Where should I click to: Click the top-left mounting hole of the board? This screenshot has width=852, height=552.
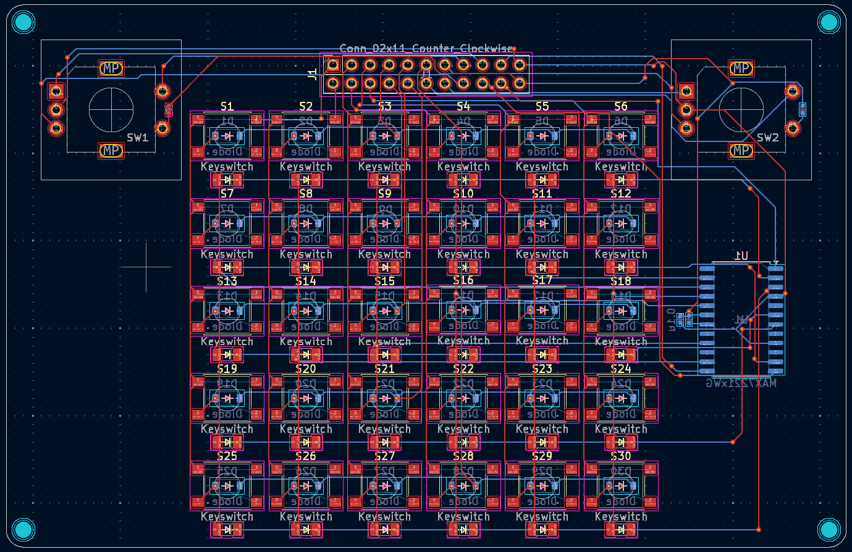pos(23,22)
